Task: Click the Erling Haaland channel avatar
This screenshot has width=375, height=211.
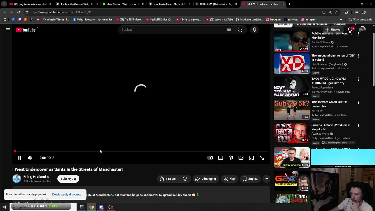Action: pyautogui.click(x=17, y=178)
